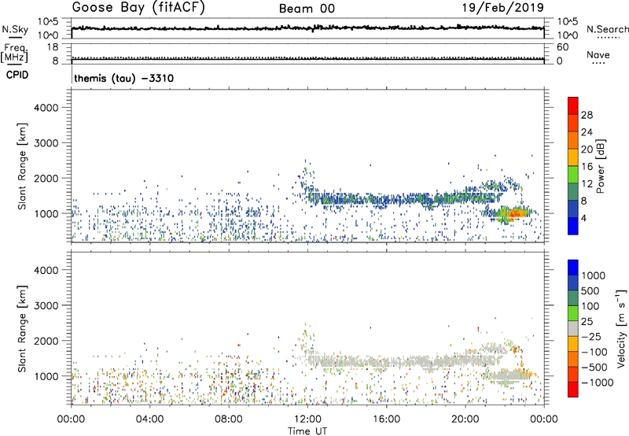
Task: Click the '16:00' time axis tick
Action: tap(386, 419)
